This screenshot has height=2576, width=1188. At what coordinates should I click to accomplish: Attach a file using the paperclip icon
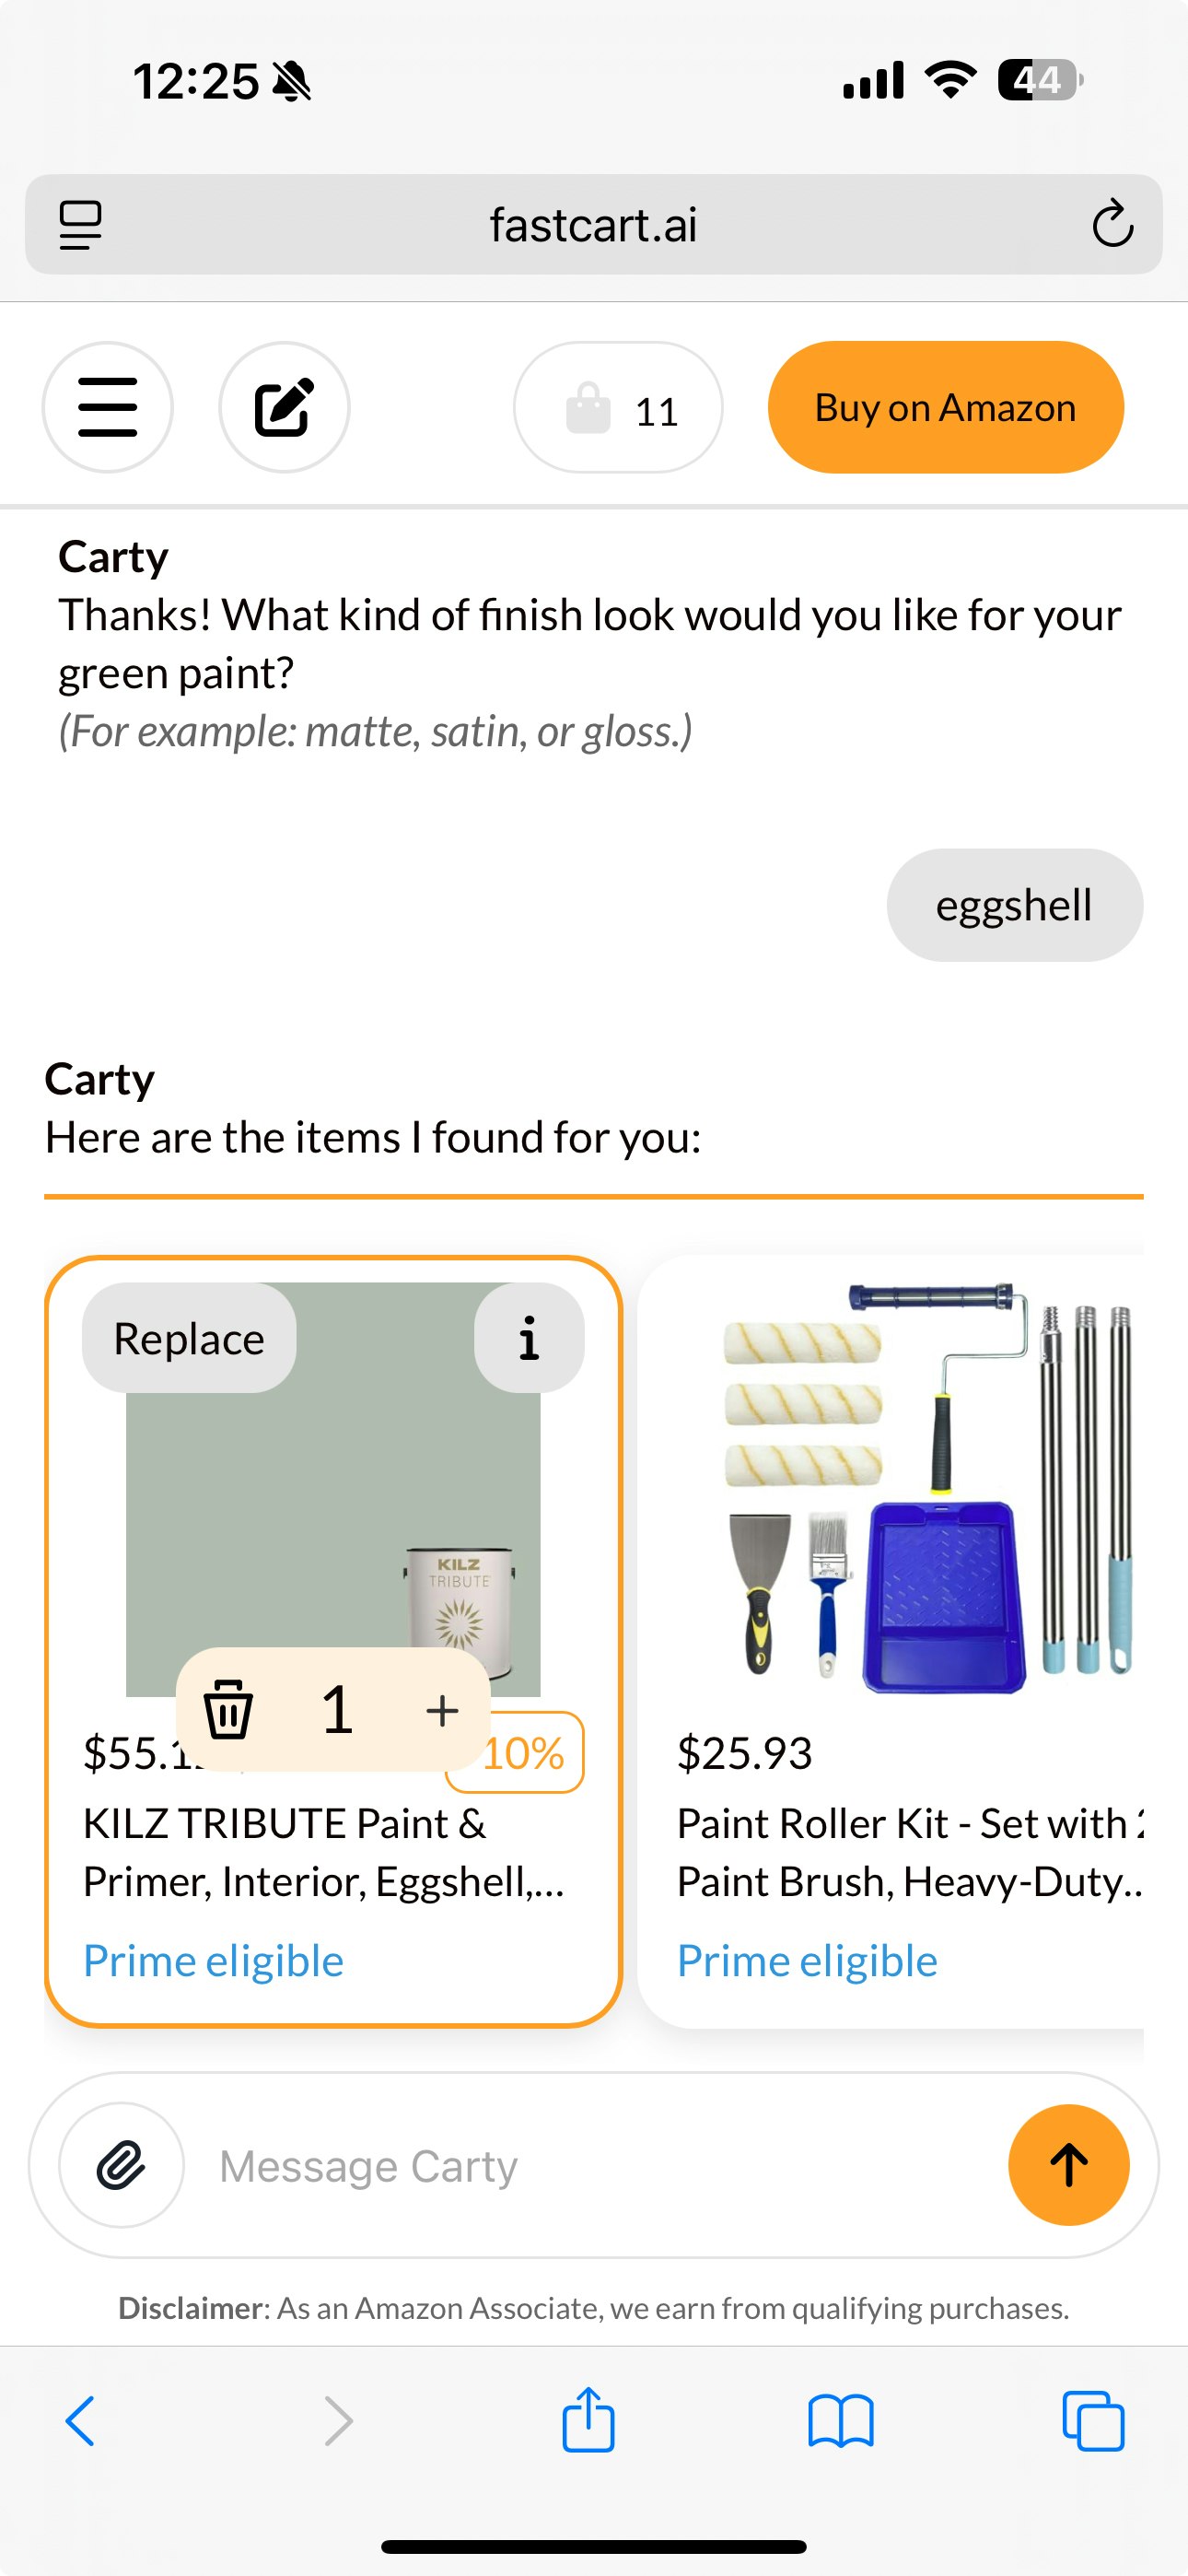(x=119, y=2166)
